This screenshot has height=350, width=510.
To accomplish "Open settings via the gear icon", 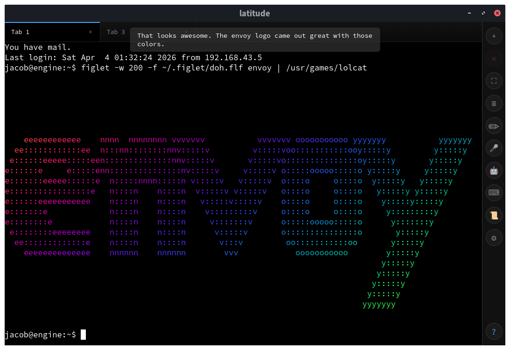I will coord(493,238).
